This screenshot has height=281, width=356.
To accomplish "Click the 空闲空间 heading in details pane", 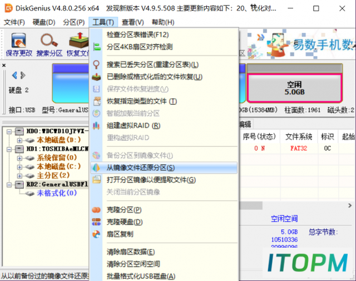I will pyautogui.click(x=284, y=219).
